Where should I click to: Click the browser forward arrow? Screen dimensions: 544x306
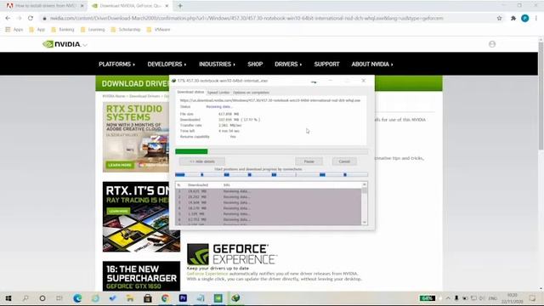pos(19,18)
